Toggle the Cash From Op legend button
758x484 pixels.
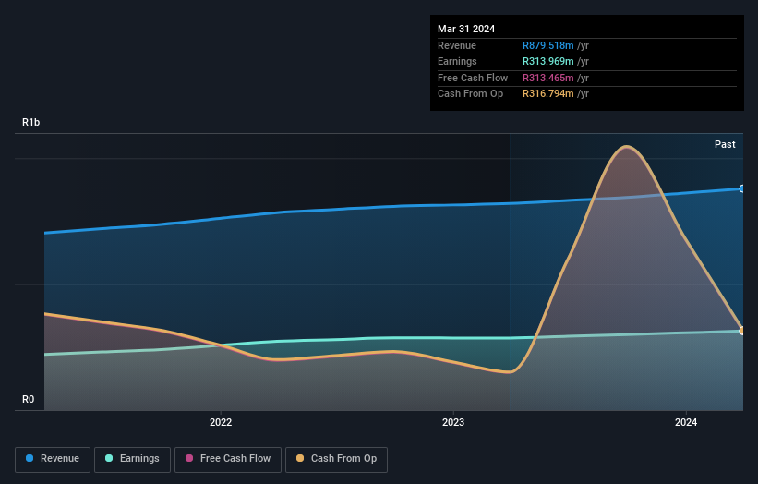tap(336, 459)
